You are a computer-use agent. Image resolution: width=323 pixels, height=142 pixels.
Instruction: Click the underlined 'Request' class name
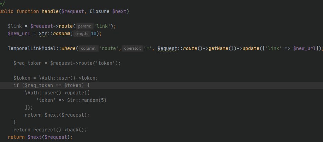[x=168, y=49]
